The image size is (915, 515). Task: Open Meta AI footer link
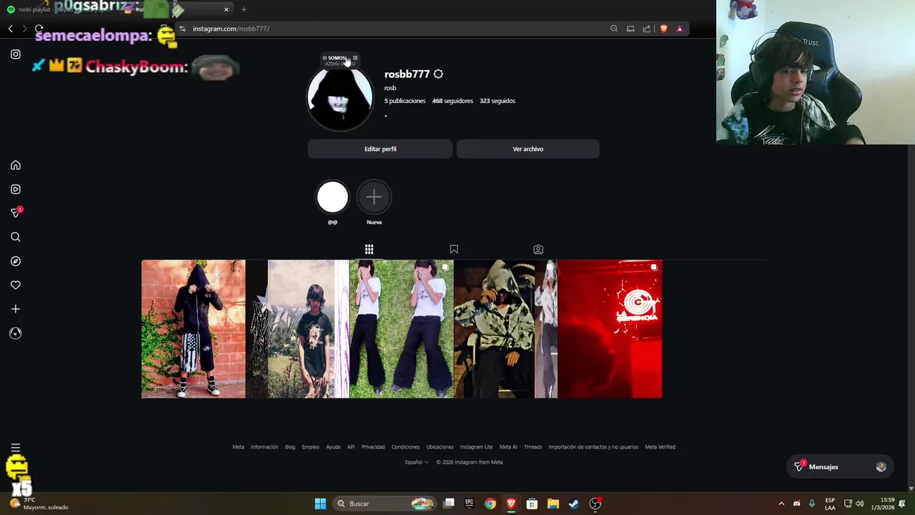pyautogui.click(x=508, y=447)
